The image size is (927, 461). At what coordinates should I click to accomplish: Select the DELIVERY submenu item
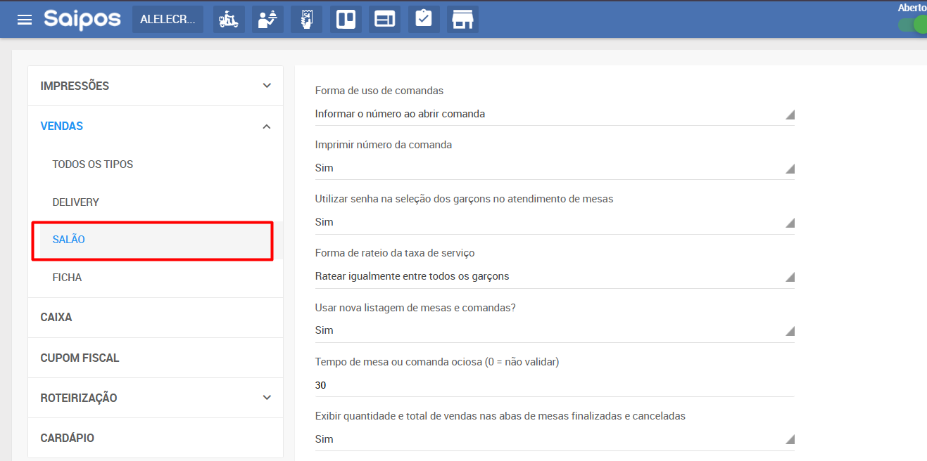point(76,202)
